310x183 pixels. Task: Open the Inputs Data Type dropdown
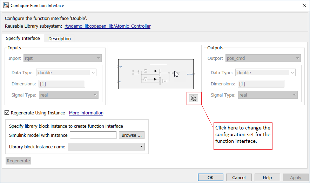tap(66, 73)
